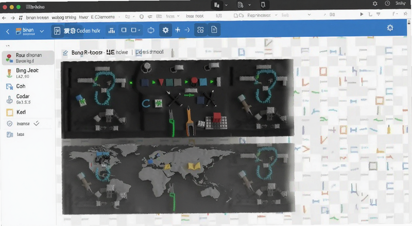Viewport: 412px width, 226px height.
Task: Click the document page icon in toolbar
Action: (x=214, y=30)
